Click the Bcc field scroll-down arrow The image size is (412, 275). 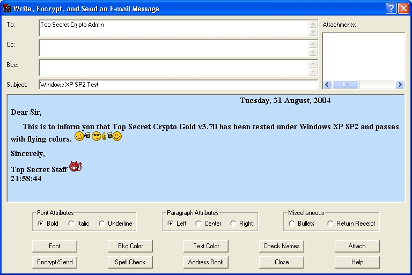coord(313,72)
